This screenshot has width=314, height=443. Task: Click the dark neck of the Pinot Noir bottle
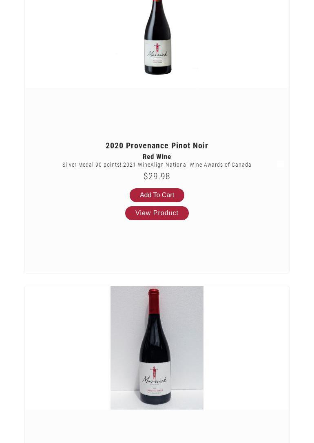click(x=157, y=8)
